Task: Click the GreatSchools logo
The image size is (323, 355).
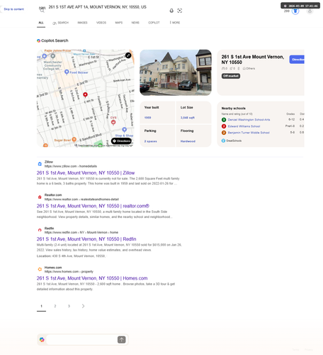Action: tap(223, 141)
